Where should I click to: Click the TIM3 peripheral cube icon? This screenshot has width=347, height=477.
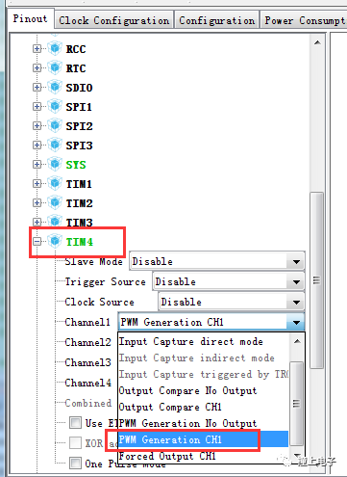(x=55, y=222)
